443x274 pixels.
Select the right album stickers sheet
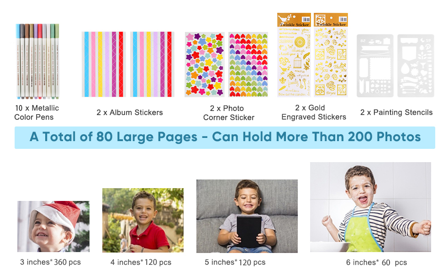(152, 64)
